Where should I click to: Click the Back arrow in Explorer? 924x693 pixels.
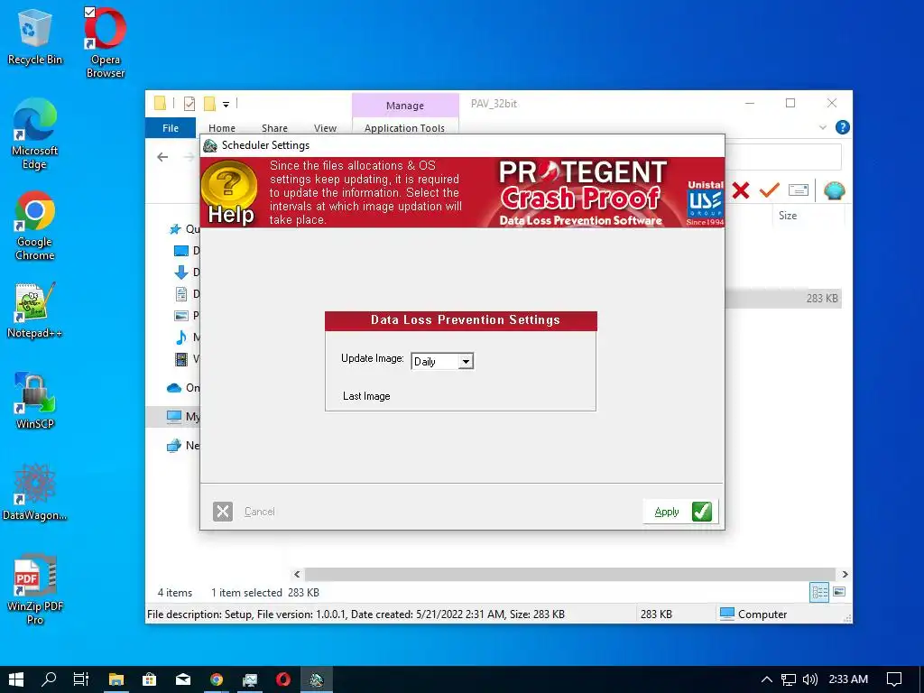pos(162,157)
